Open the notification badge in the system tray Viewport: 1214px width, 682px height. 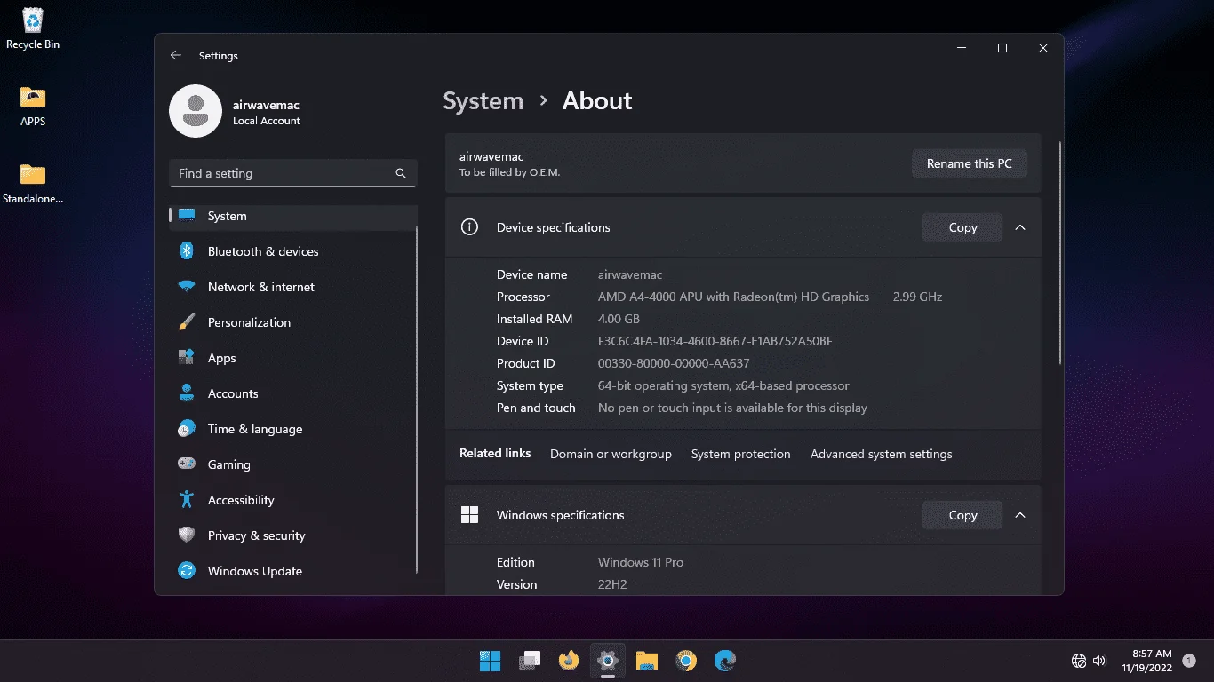tap(1189, 661)
